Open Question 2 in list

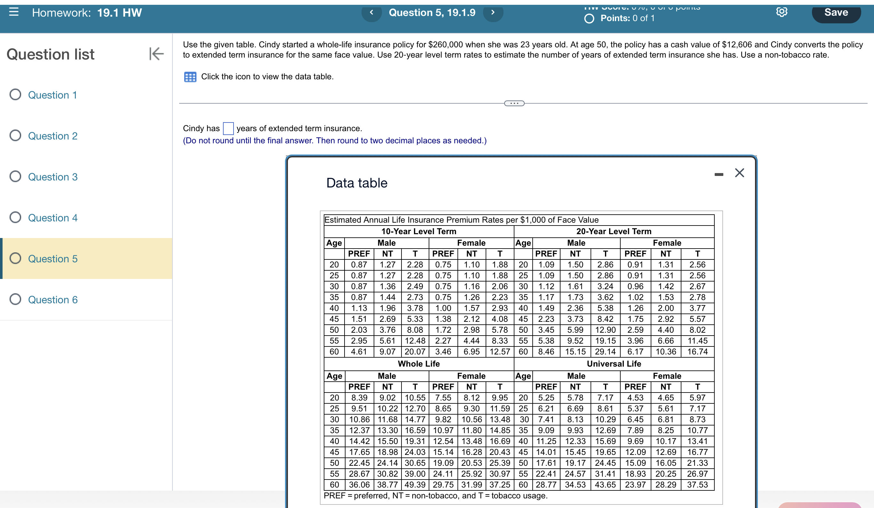[x=53, y=136]
